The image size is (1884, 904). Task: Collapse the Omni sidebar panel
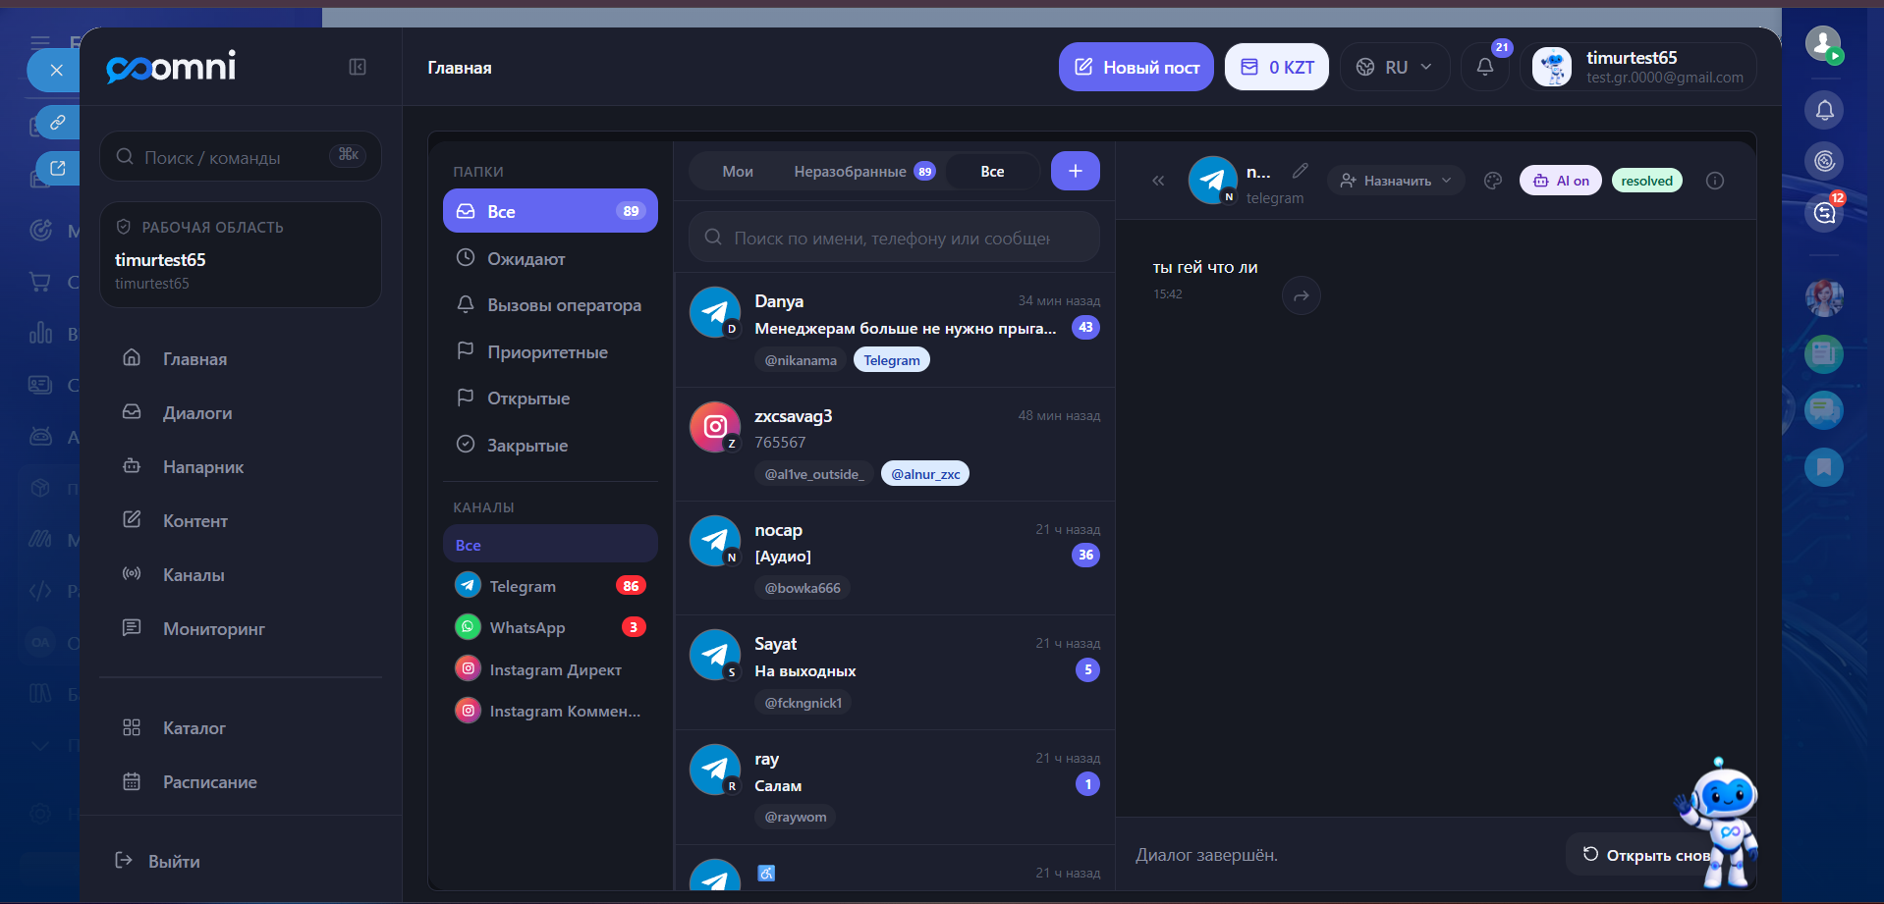click(x=358, y=67)
